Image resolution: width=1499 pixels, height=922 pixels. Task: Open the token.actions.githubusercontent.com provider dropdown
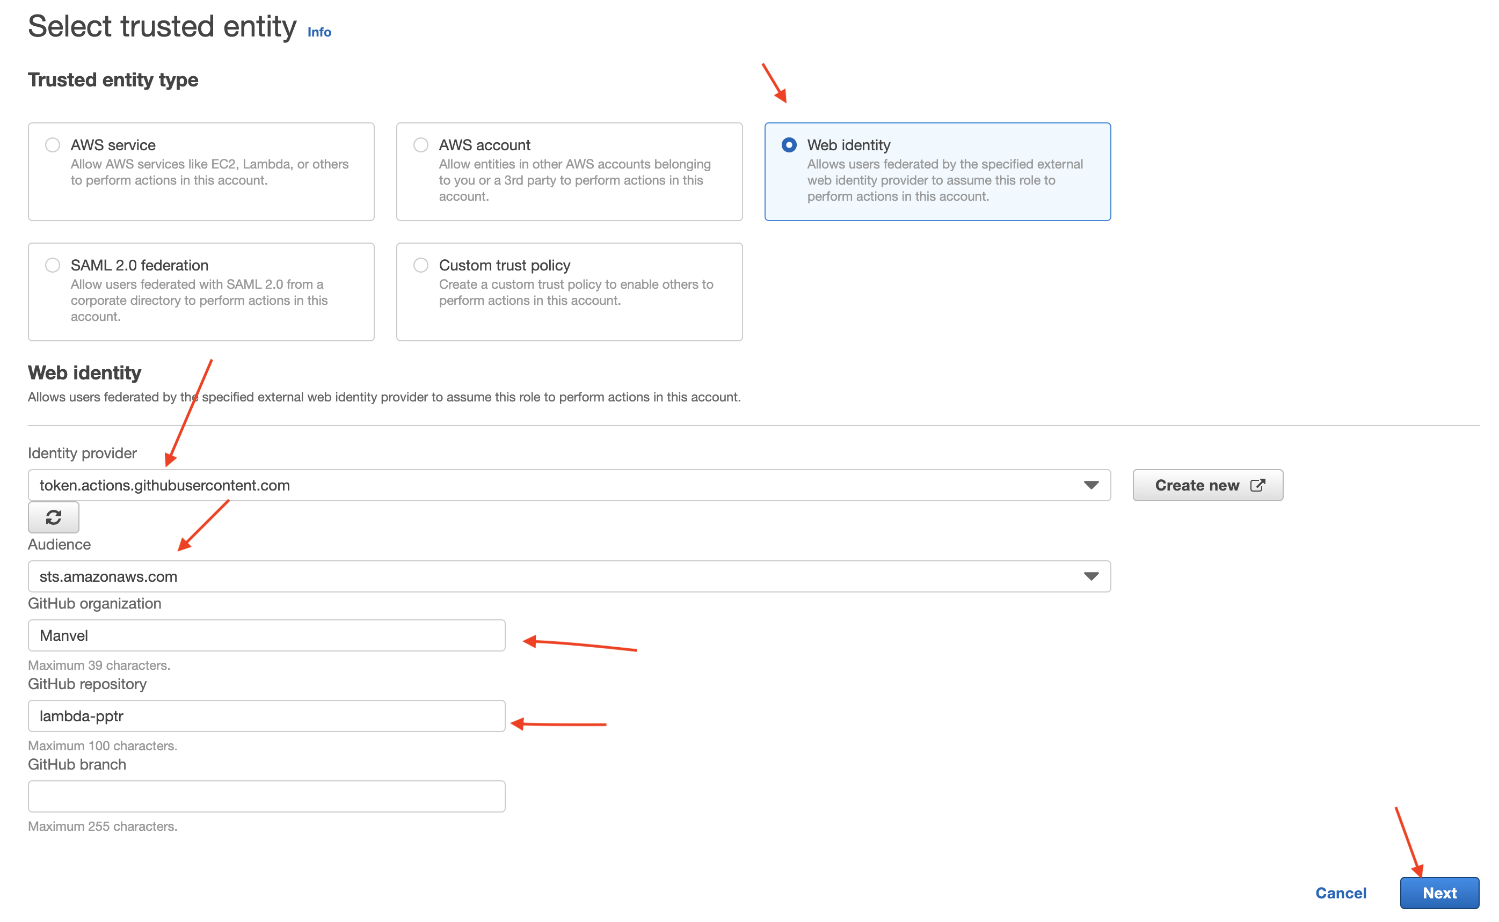pos(549,485)
